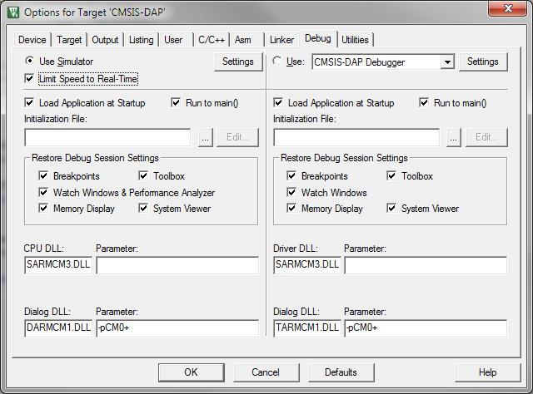Screen dimensions: 533x394
Task: Open the Target tab
Action: [69, 40]
